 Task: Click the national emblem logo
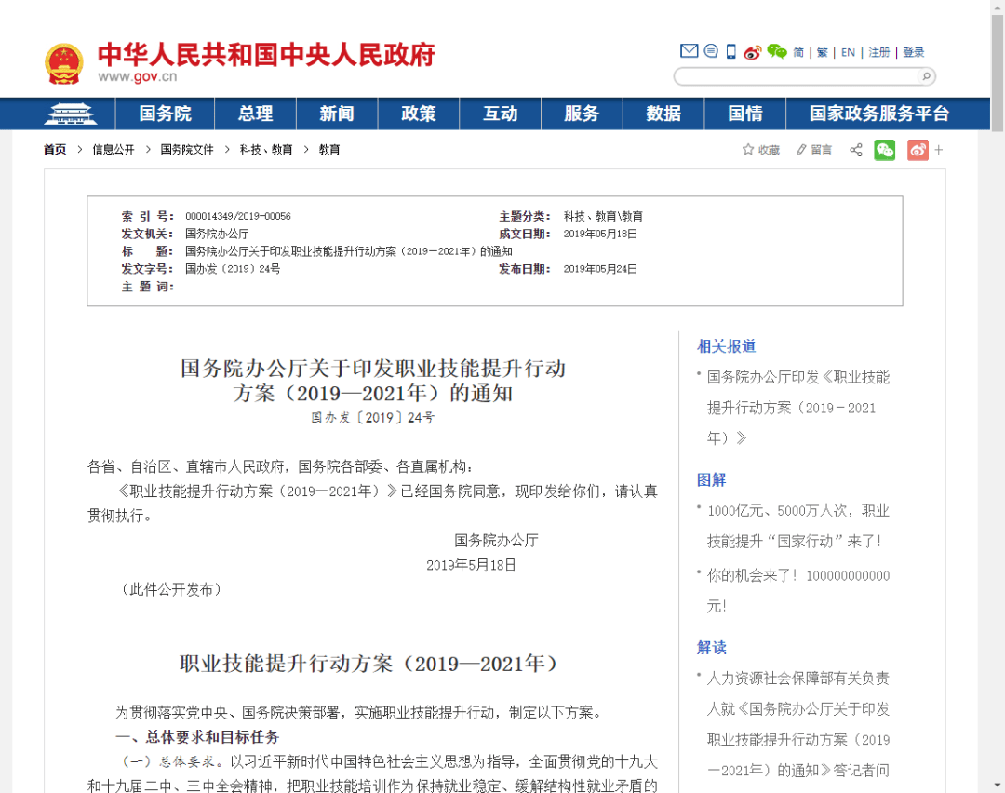tap(63, 63)
